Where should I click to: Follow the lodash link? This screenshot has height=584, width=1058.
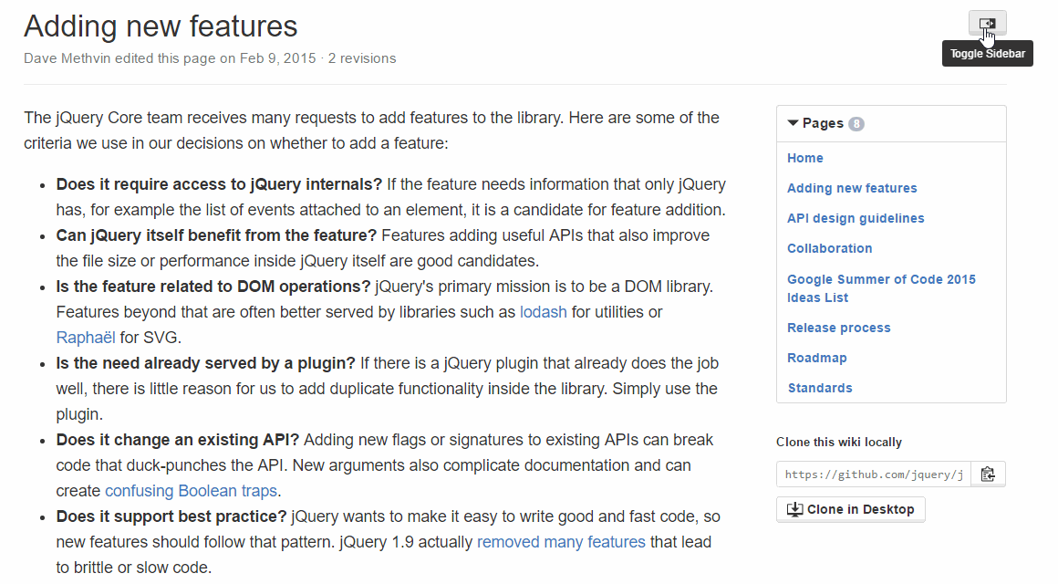(543, 312)
